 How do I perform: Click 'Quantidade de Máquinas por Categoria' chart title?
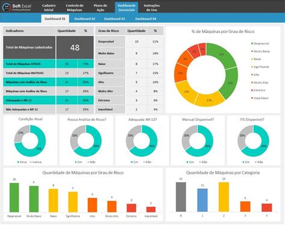point(223,173)
